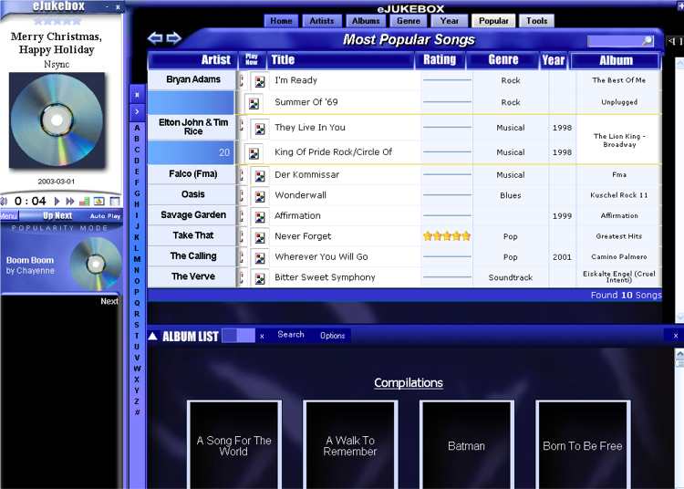Jump to letter A in alphabet bar

click(137, 128)
